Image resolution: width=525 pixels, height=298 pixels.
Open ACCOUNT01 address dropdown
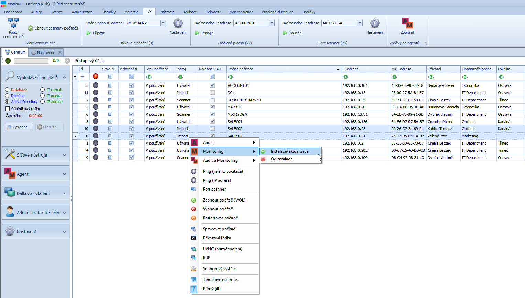click(272, 23)
